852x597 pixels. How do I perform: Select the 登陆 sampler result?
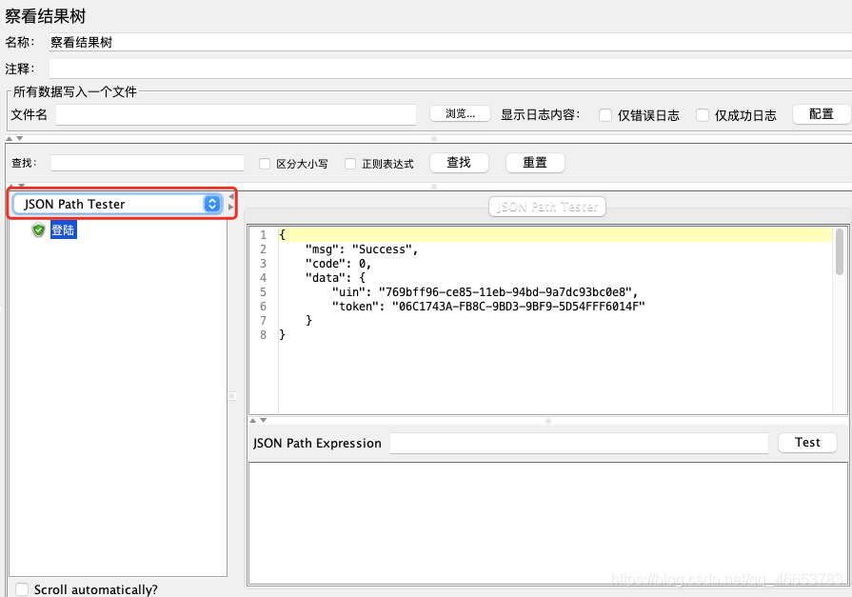click(x=63, y=230)
